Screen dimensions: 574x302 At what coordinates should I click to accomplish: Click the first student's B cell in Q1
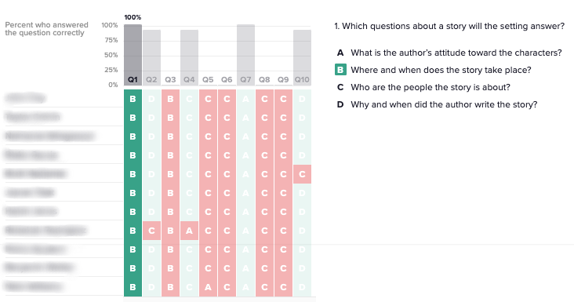[133, 99]
